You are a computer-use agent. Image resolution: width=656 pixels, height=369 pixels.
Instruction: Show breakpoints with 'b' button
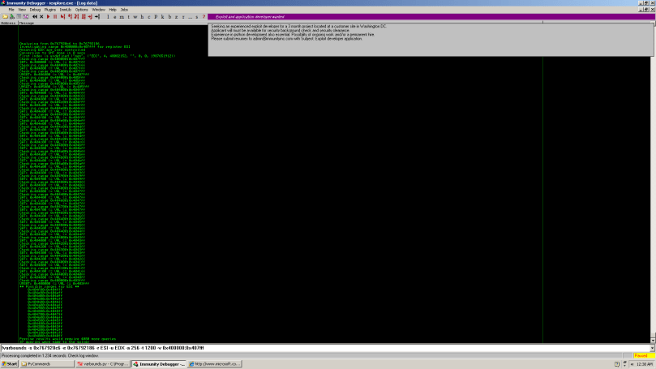[x=168, y=16]
